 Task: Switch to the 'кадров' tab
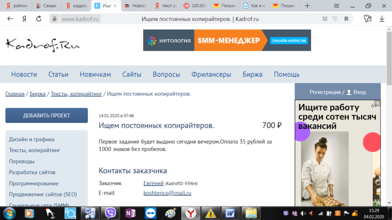76,6
